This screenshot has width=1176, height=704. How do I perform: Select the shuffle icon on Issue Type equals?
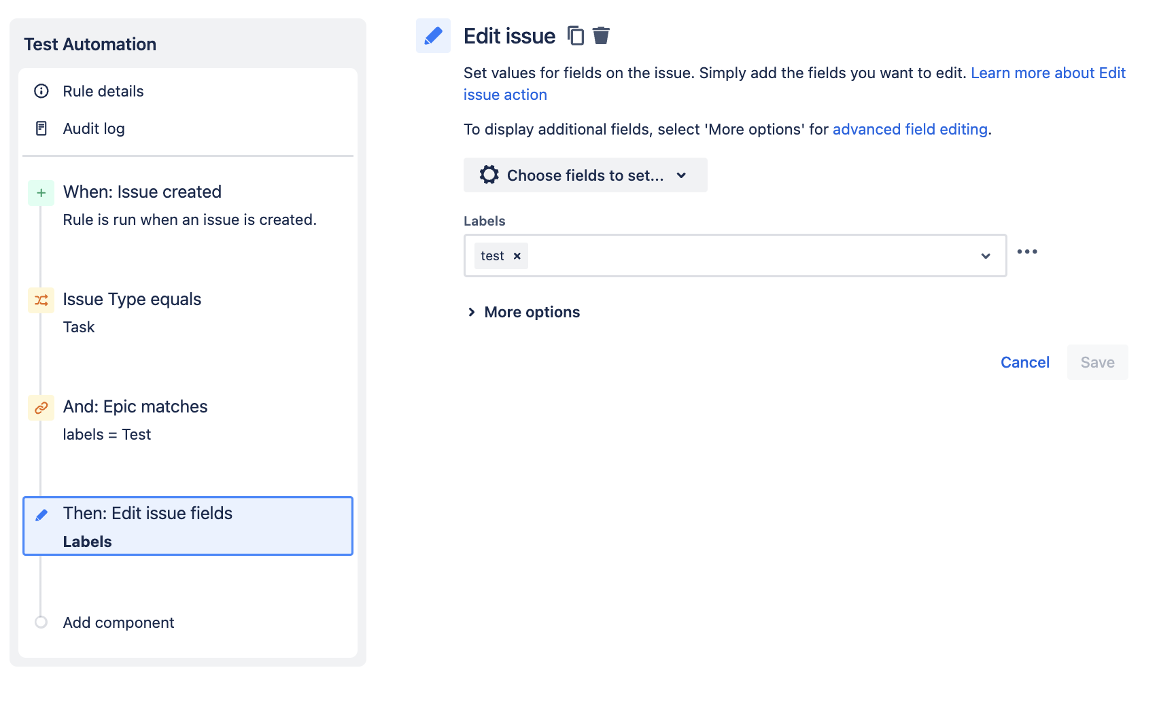click(x=41, y=300)
